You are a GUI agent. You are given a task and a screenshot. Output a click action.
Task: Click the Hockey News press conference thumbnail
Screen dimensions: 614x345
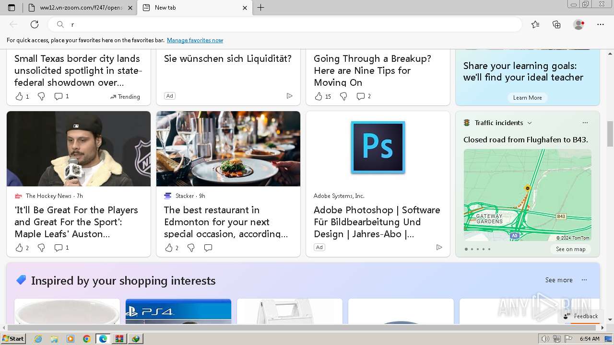79,149
